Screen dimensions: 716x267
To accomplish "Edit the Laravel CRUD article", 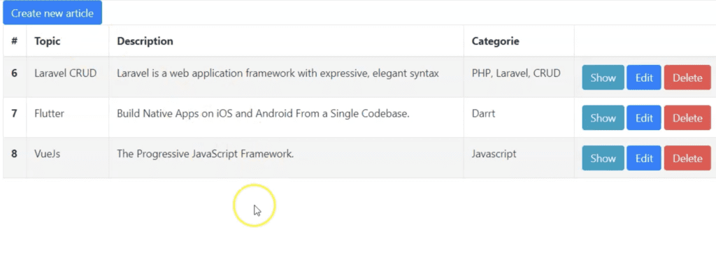I will click(644, 78).
